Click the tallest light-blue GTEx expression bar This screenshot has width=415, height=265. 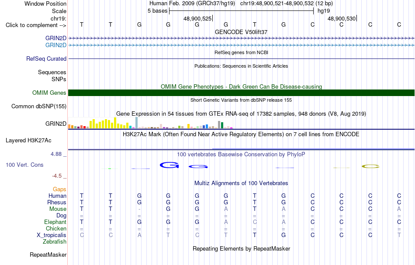pos(137,123)
